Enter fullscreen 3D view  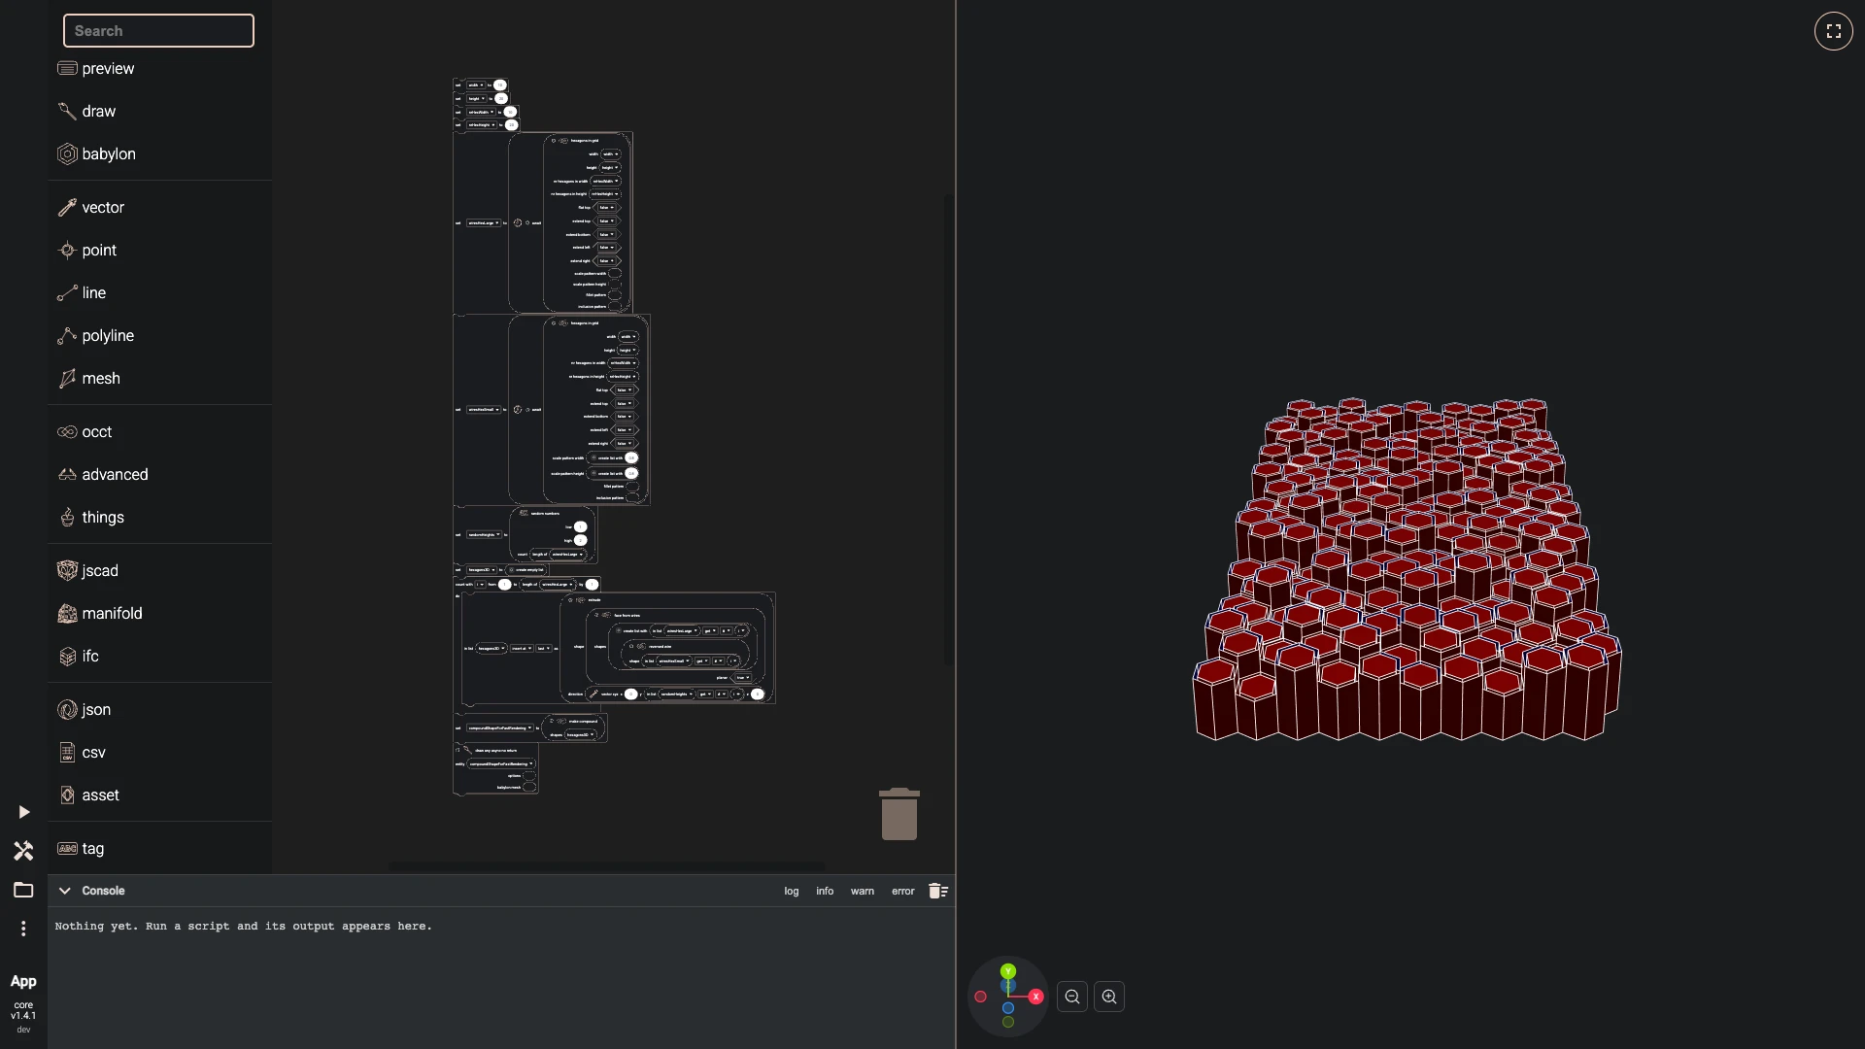[x=1834, y=31]
